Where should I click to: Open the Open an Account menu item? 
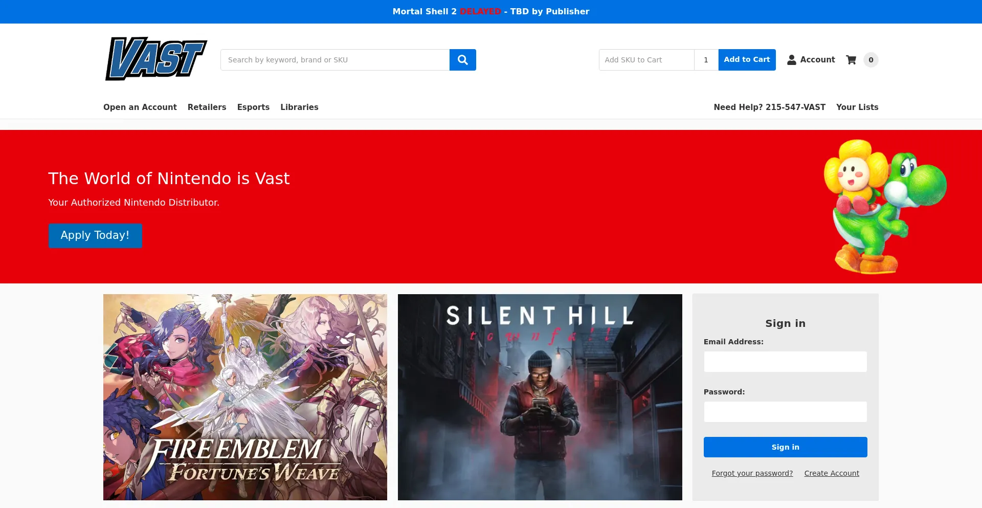coord(140,107)
